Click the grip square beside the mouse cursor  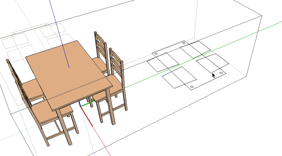click(221, 73)
